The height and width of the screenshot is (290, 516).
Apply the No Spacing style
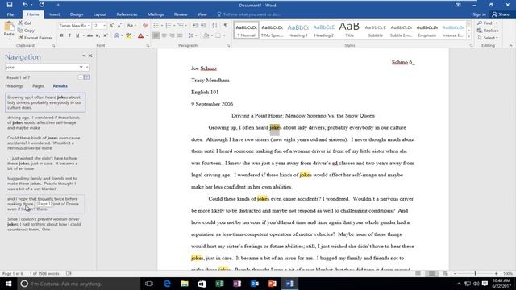[273, 31]
